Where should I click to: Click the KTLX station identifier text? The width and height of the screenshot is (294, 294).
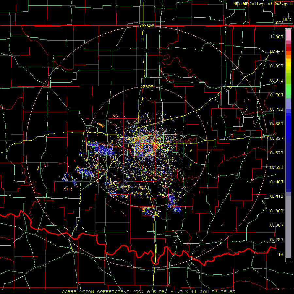click(183, 292)
